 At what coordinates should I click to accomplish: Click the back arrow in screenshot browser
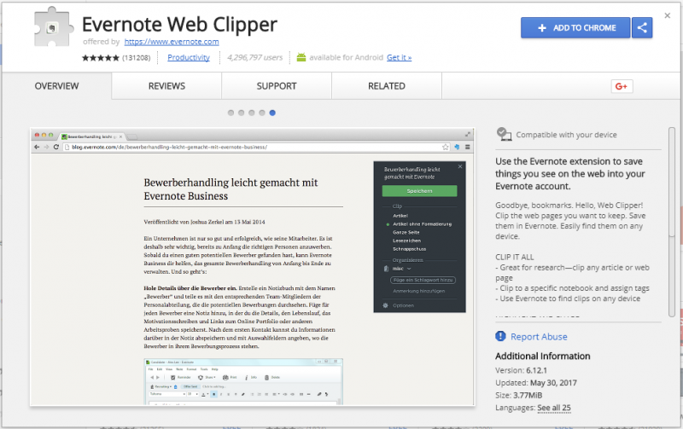(37, 147)
